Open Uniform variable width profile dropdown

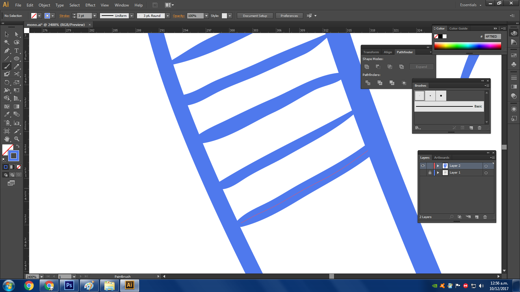[132, 16]
